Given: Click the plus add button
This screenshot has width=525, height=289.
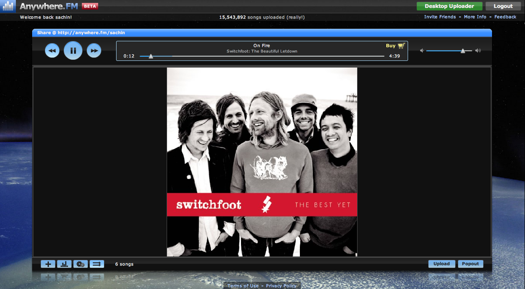Looking at the screenshot, I should [x=48, y=264].
